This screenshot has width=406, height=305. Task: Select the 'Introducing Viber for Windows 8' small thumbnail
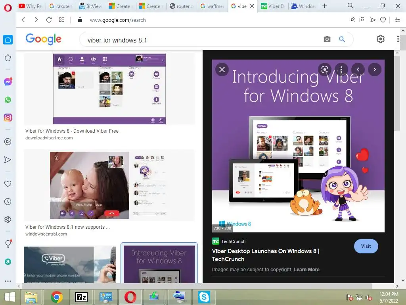159,264
